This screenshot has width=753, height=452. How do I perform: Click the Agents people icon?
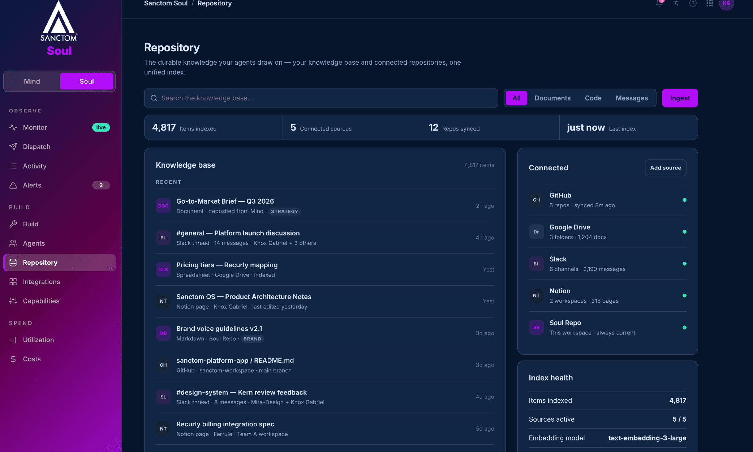click(x=13, y=243)
